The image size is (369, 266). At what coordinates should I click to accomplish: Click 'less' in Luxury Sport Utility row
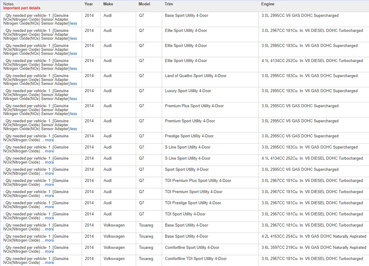(x=73, y=99)
